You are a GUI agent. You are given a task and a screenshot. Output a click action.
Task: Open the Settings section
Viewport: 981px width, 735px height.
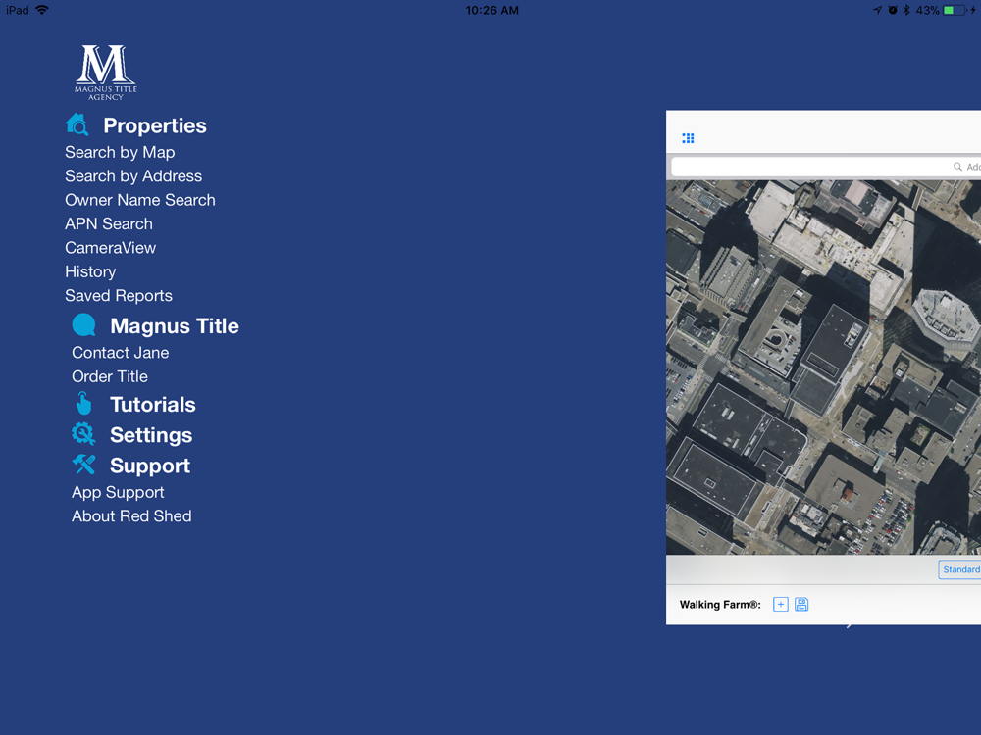(151, 435)
